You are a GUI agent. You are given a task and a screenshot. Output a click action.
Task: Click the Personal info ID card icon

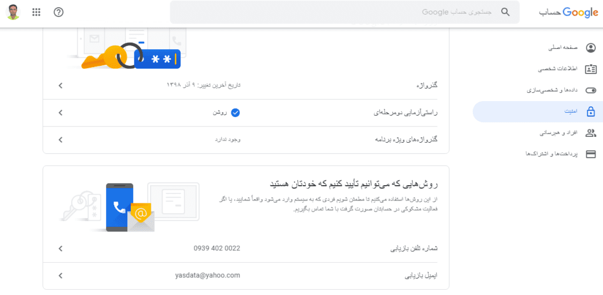tap(591, 69)
